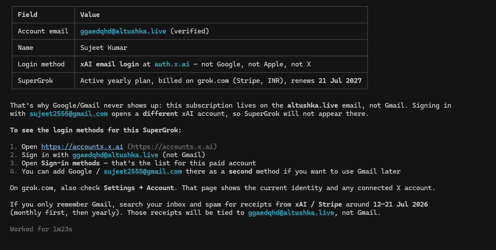Click the greyed '(https://accounts.x.ai)' text
This screenshot has width=496, height=250.
point(172,147)
